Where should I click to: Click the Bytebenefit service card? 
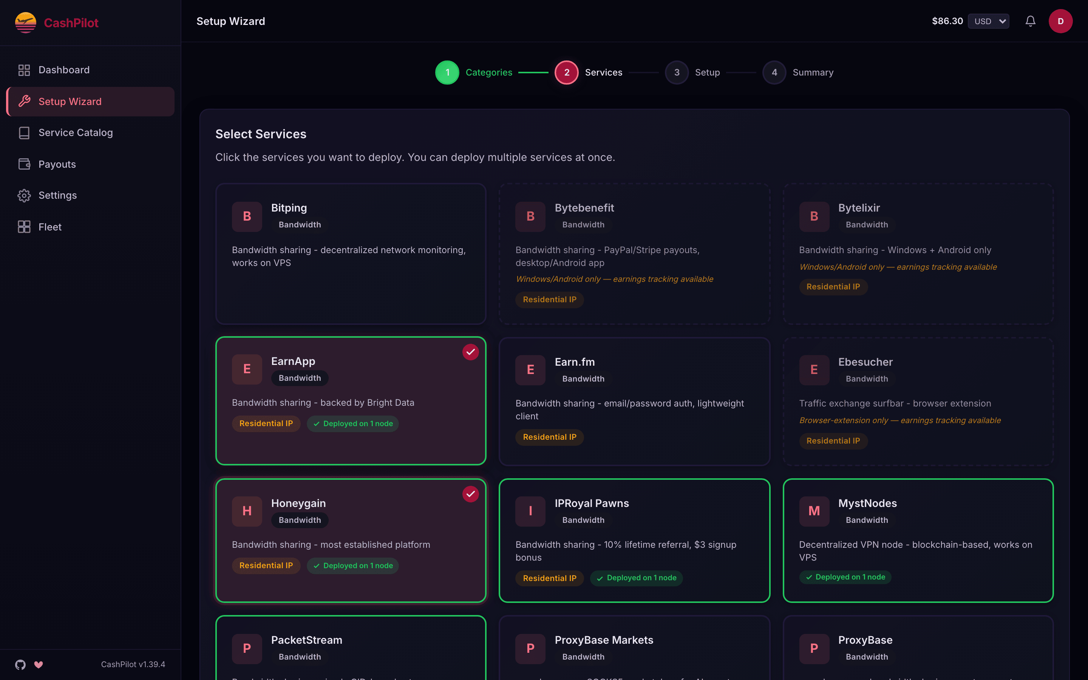(634, 253)
